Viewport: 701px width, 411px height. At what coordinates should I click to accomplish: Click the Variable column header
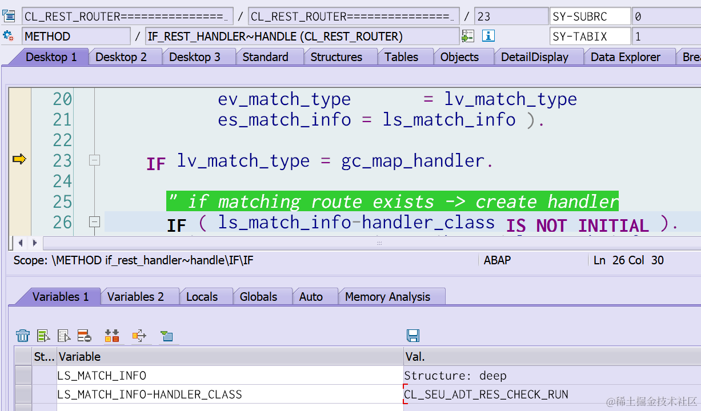click(230, 357)
